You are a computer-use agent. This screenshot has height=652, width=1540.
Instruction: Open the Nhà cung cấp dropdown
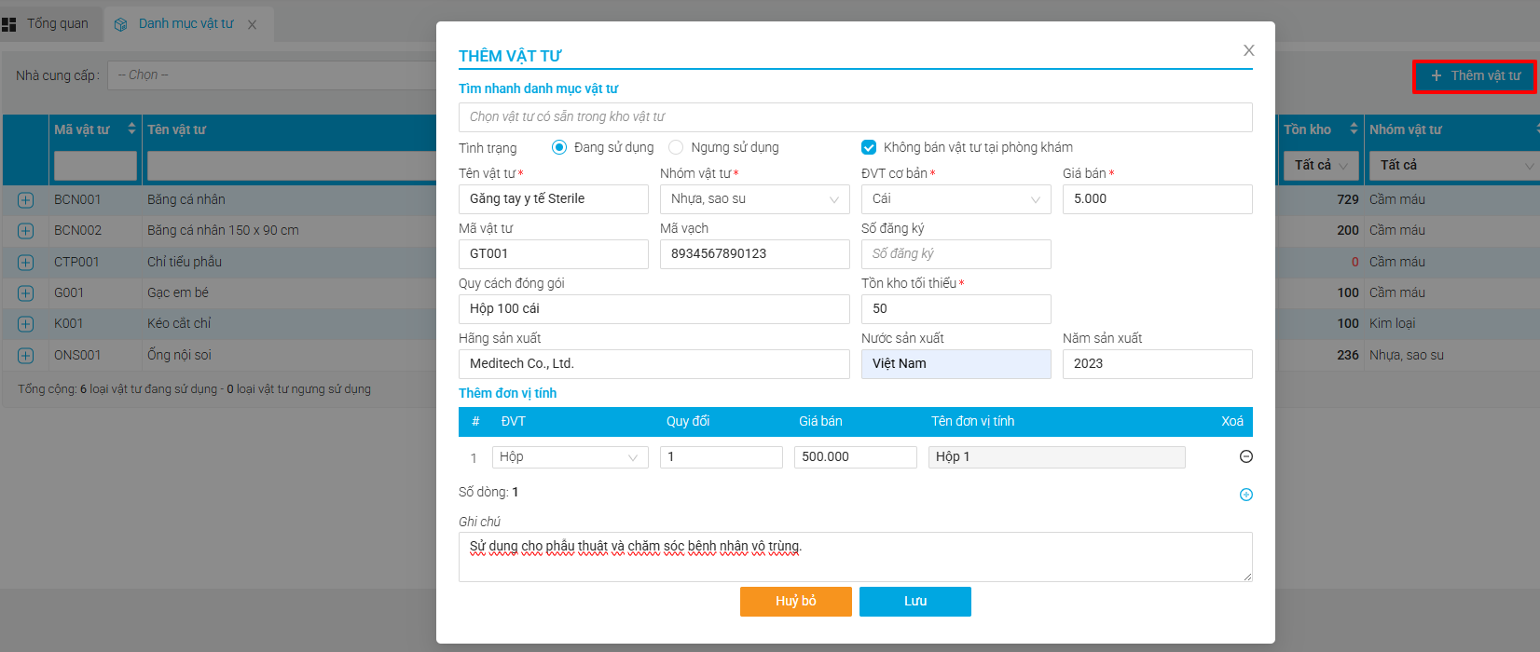click(x=272, y=75)
